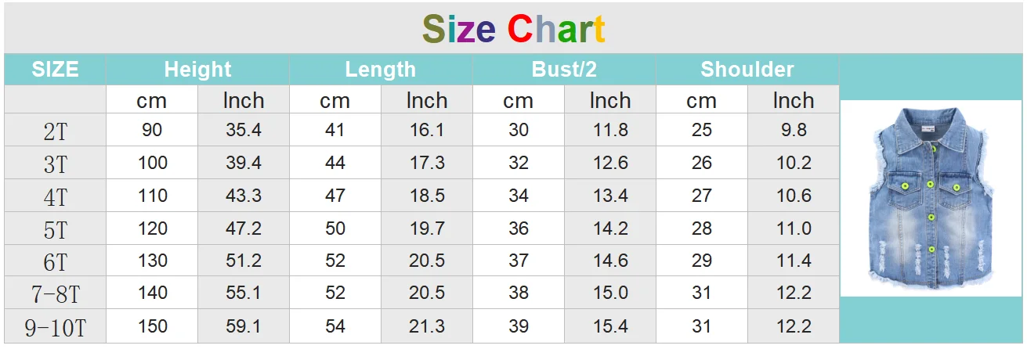The height and width of the screenshot is (349, 1027).
Task: Click the Bust/2 column header
Action: click(564, 69)
